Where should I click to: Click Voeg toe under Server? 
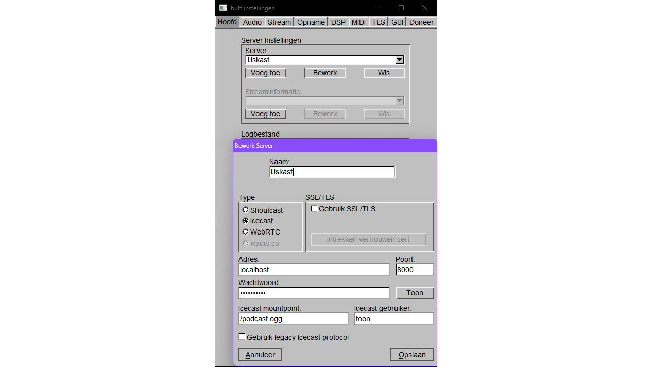point(265,73)
